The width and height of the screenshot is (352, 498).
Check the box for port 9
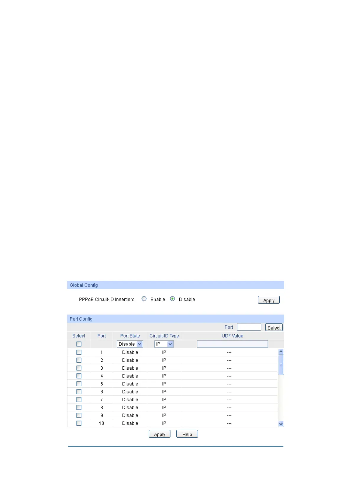79,415
